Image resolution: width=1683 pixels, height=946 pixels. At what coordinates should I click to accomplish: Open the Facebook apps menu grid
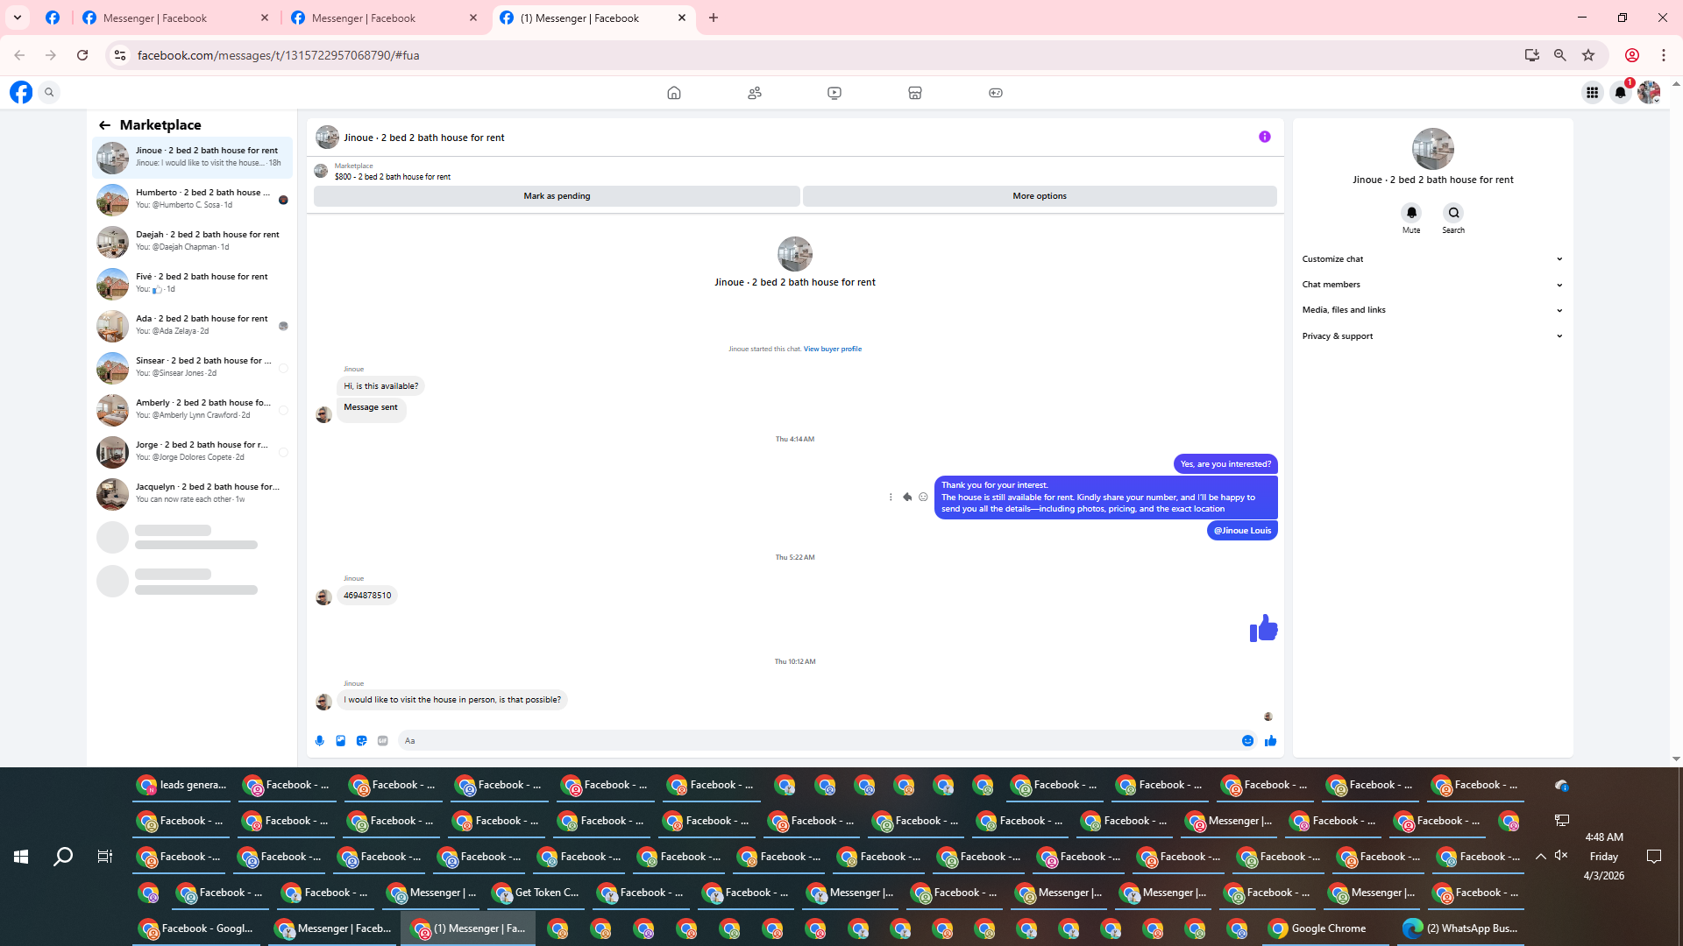click(1592, 93)
